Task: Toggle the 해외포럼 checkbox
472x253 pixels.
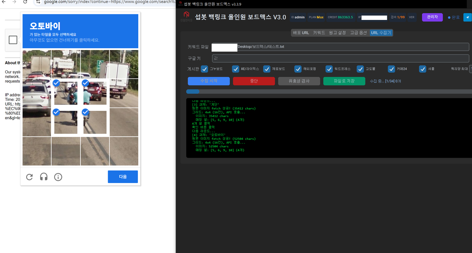Action: pos(298,69)
